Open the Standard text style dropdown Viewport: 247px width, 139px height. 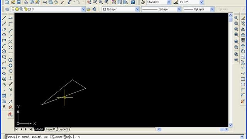[x=169, y=2]
